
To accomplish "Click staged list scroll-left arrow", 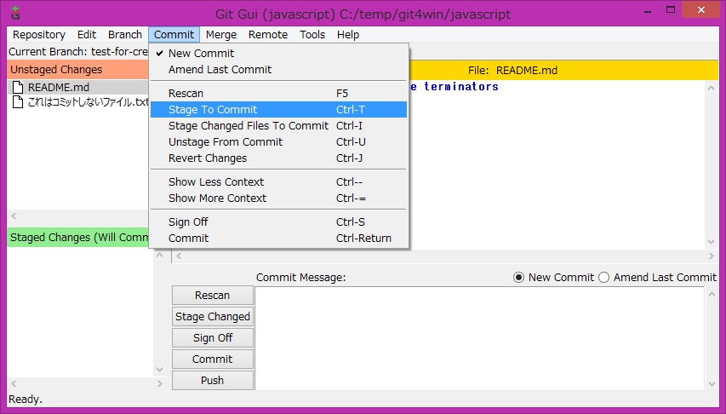I will 14,384.
